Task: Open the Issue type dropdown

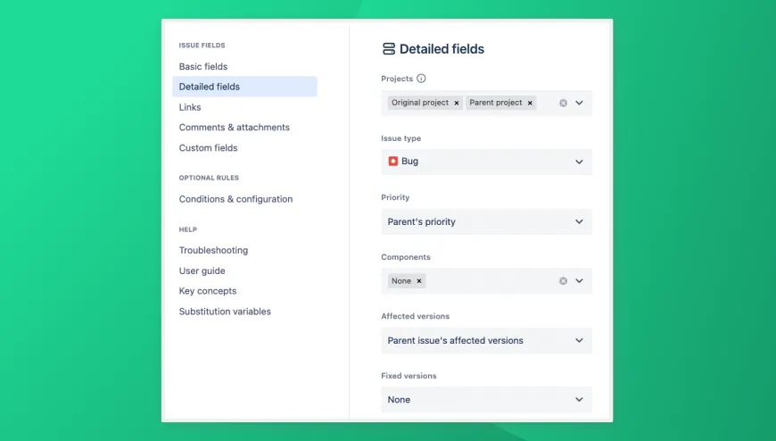Action: tap(486, 162)
